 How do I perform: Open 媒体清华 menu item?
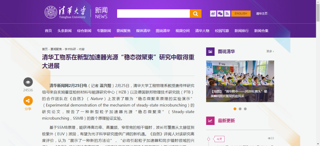point(143,31)
